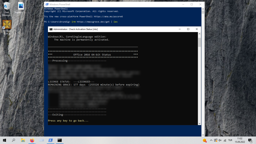Open the Windows Start menu

click(4, 140)
